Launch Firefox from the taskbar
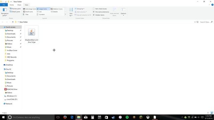This screenshot has width=214, height=120. (x=65, y=117)
